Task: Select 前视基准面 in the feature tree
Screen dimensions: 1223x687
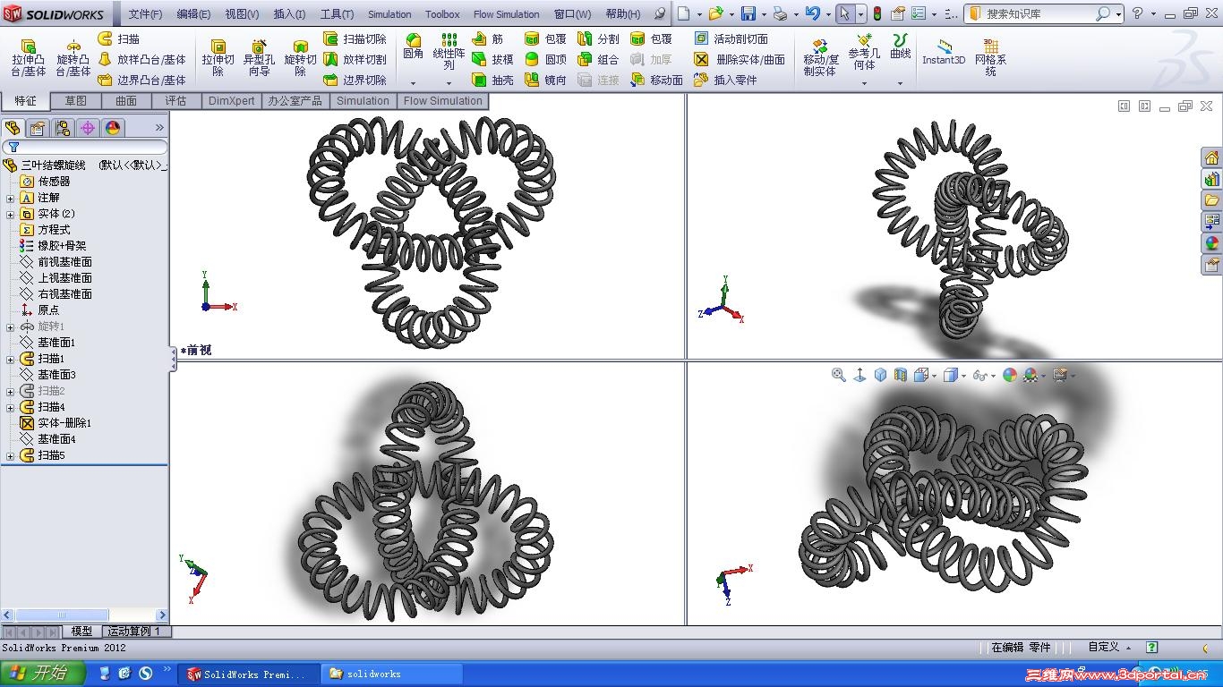Action: [64, 262]
